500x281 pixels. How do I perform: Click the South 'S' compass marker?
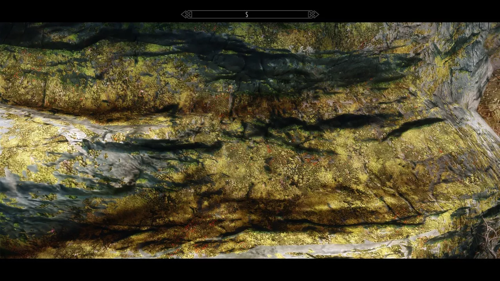point(246,14)
